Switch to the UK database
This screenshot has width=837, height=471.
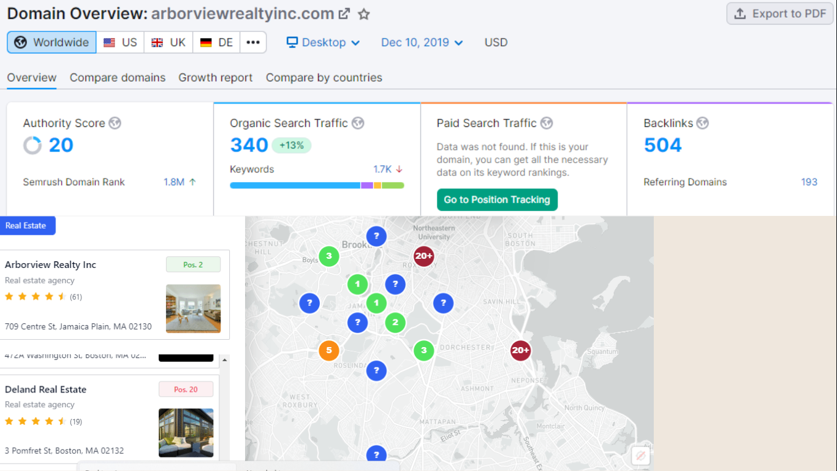169,42
